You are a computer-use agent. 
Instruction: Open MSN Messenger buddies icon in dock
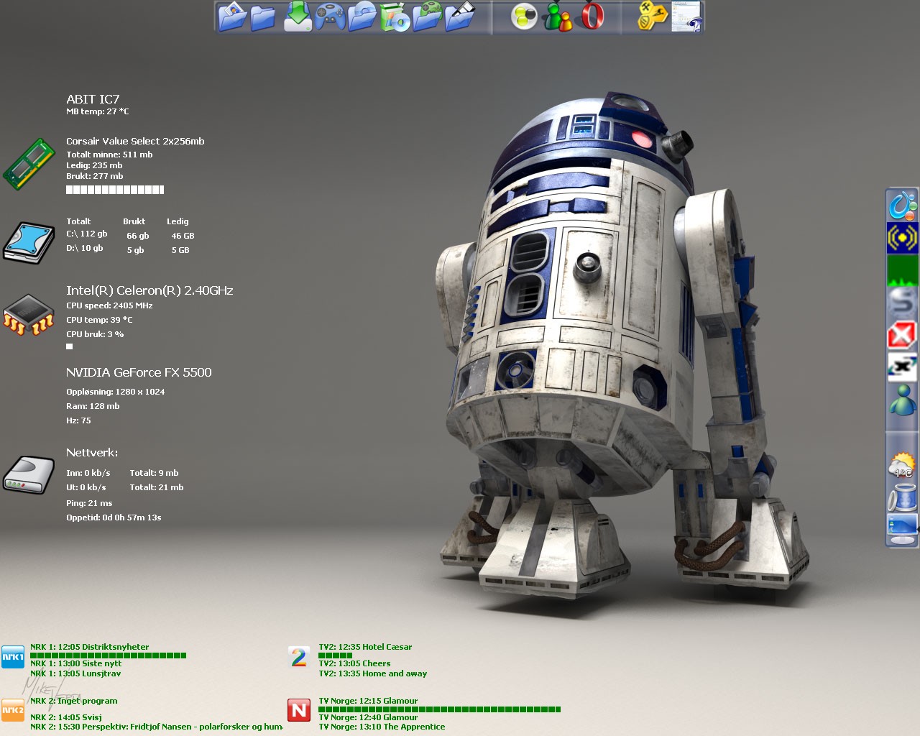pyautogui.click(x=558, y=17)
